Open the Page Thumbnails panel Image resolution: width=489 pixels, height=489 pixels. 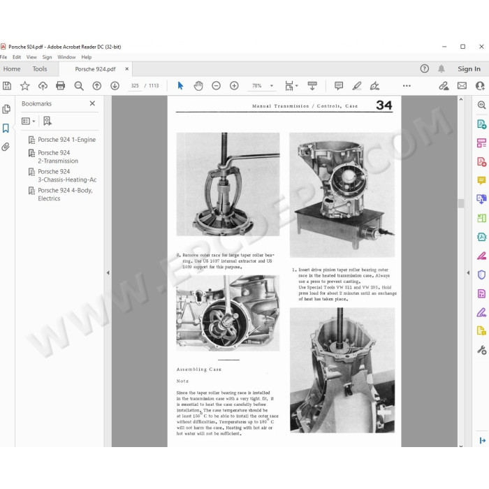[6, 109]
